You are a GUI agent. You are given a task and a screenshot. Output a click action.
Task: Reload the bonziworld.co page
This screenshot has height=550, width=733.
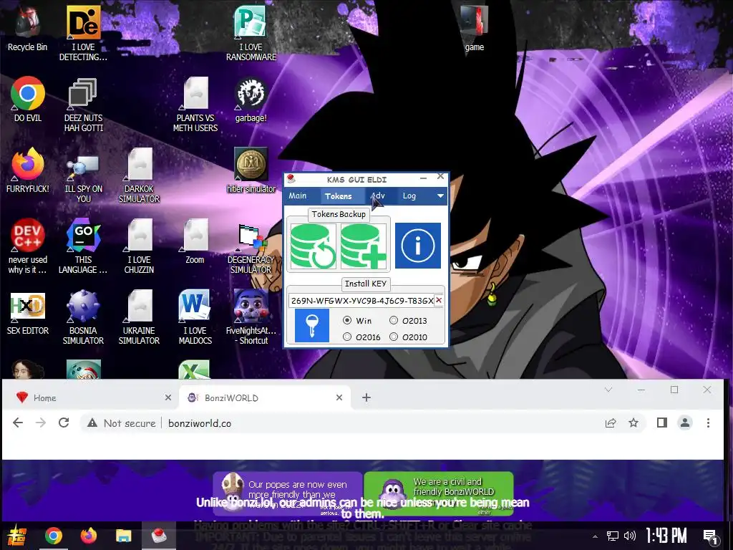64,423
